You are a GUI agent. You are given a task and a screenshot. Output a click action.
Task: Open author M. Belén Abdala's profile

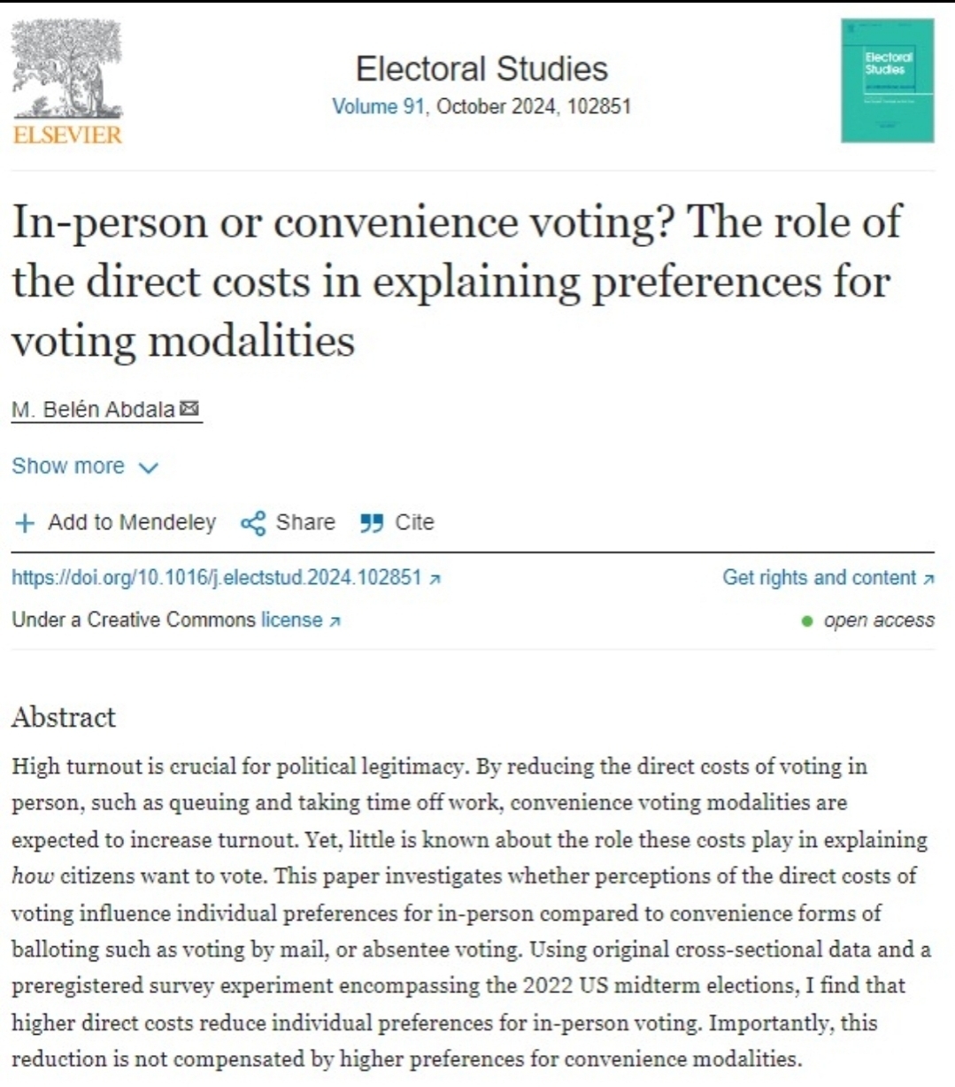click(93, 410)
